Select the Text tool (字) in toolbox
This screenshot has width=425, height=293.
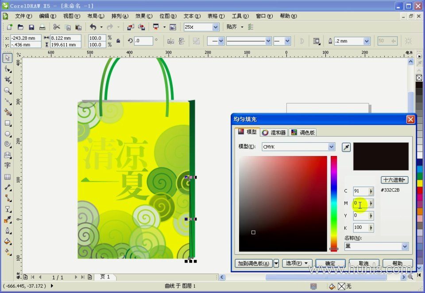[x=8, y=165]
